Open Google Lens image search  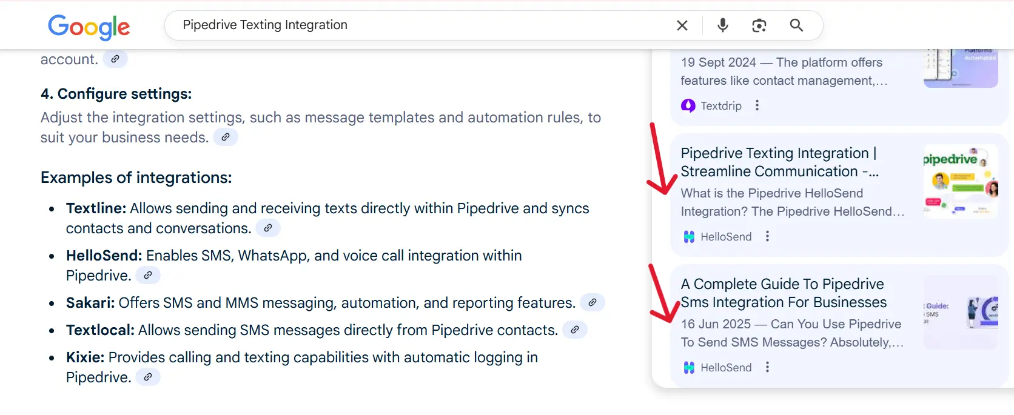[759, 25]
